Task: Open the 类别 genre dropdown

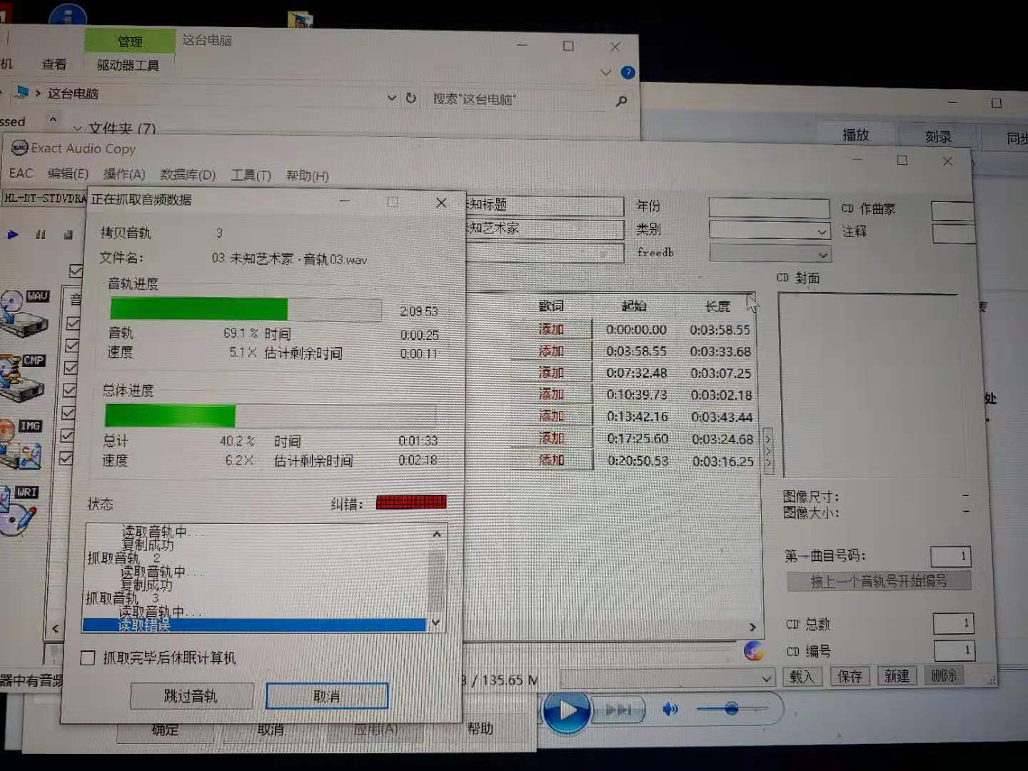Action: [x=822, y=232]
